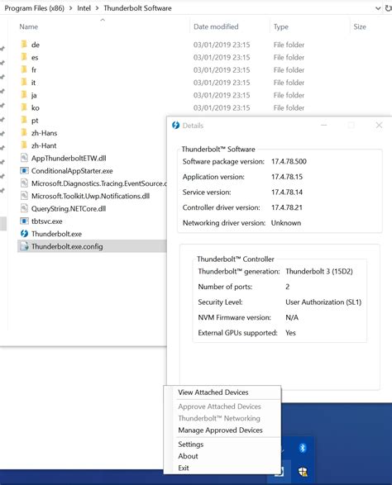Choose Thunderbolt Networking menu entry
Screen dimensions: 392x485
[x=219, y=418]
